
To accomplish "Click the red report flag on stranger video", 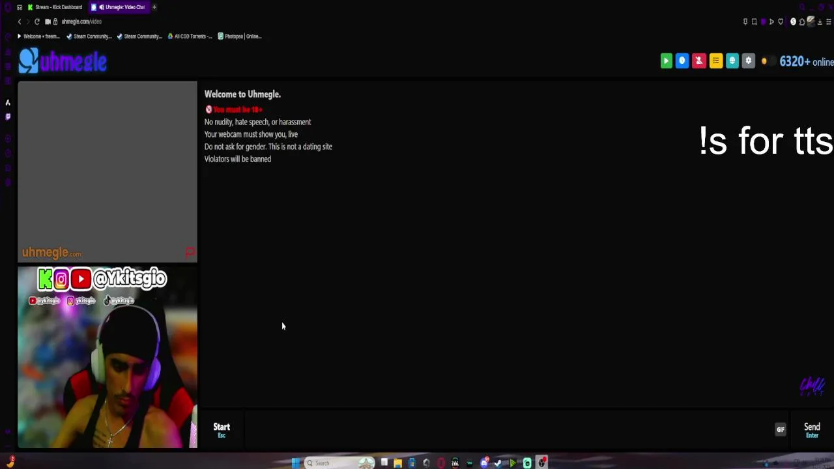I will pos(190,252).
